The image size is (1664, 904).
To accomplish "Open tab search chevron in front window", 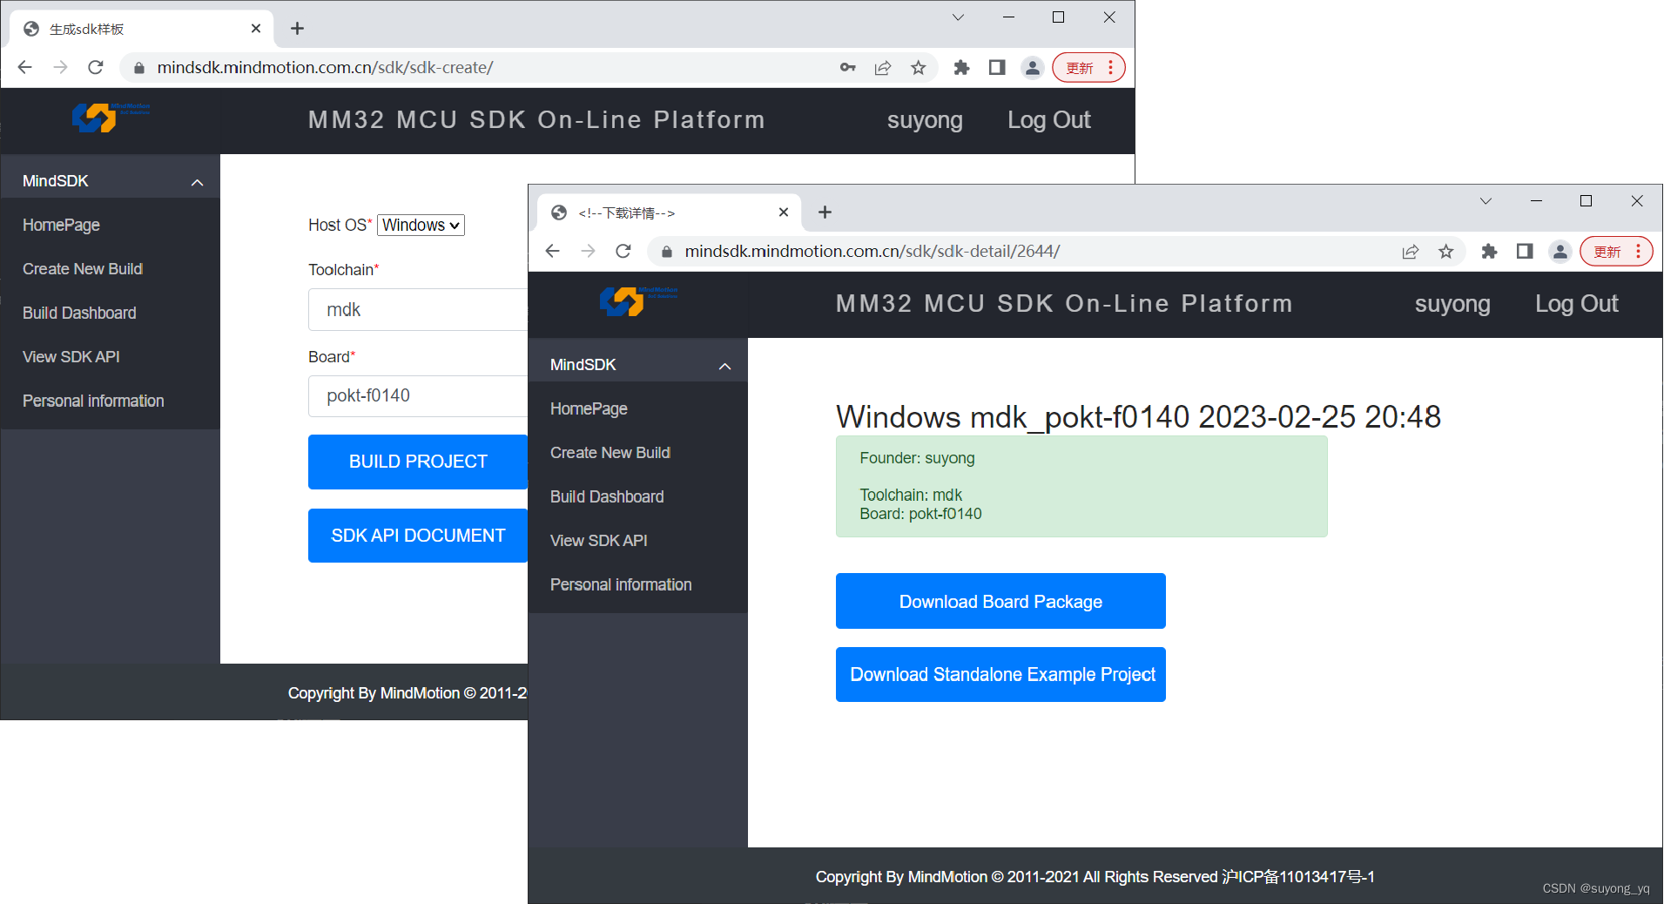I will (1485, 201).
